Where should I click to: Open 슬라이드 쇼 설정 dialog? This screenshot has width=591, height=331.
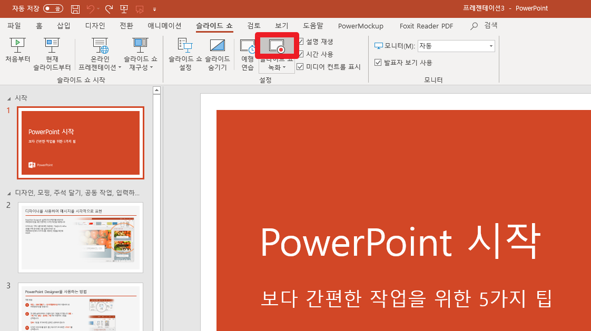(x=185, y=54)
